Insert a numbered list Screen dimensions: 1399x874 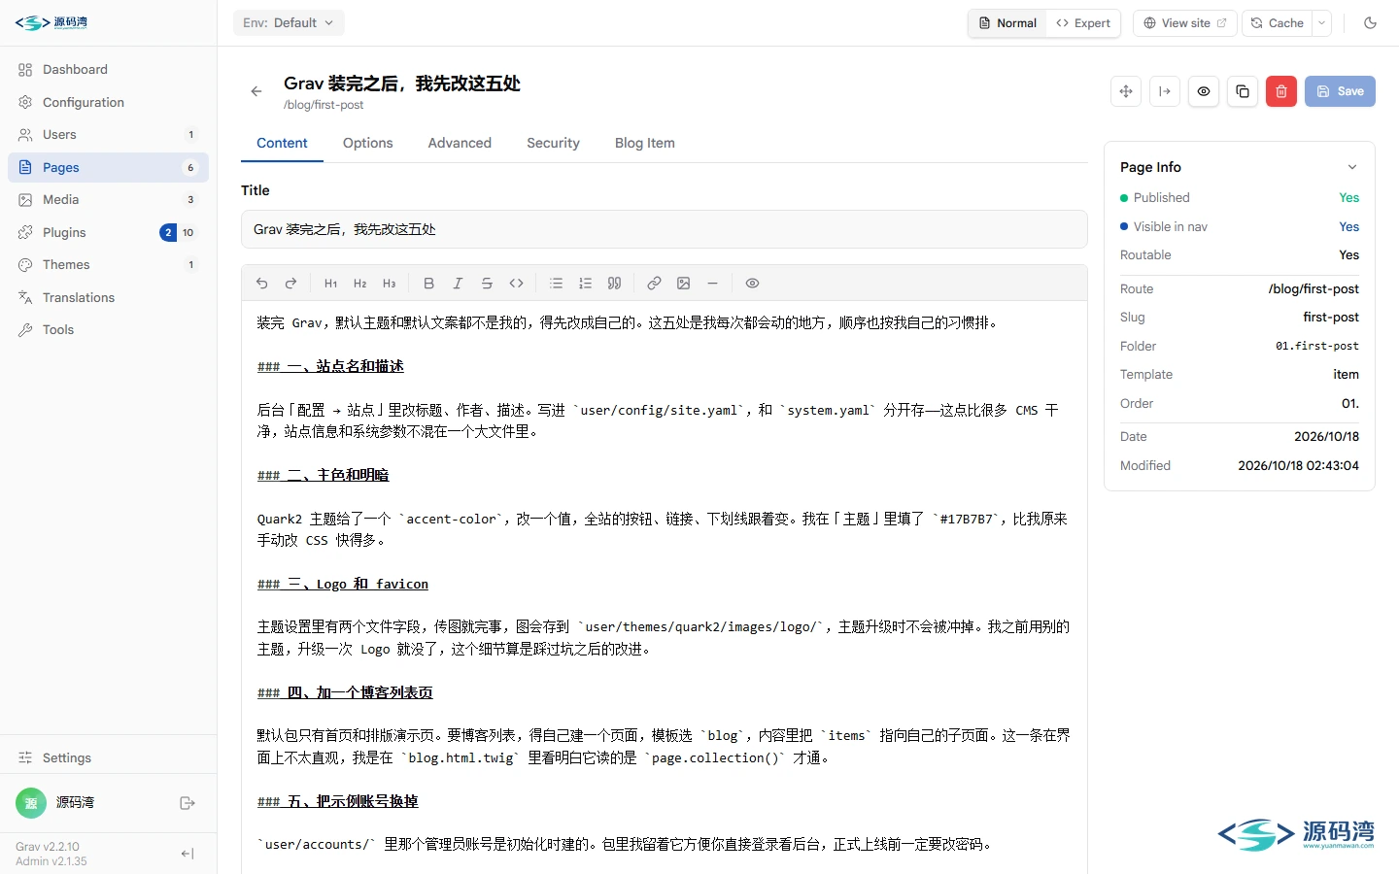click(585, 284)
